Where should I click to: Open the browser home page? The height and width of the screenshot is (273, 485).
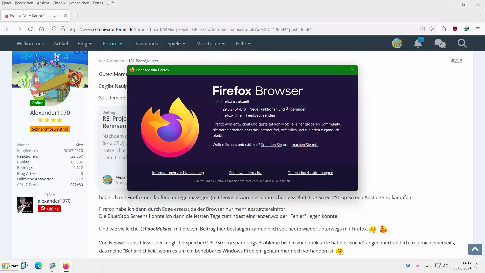pyautogui.click(x=41, y=29)
